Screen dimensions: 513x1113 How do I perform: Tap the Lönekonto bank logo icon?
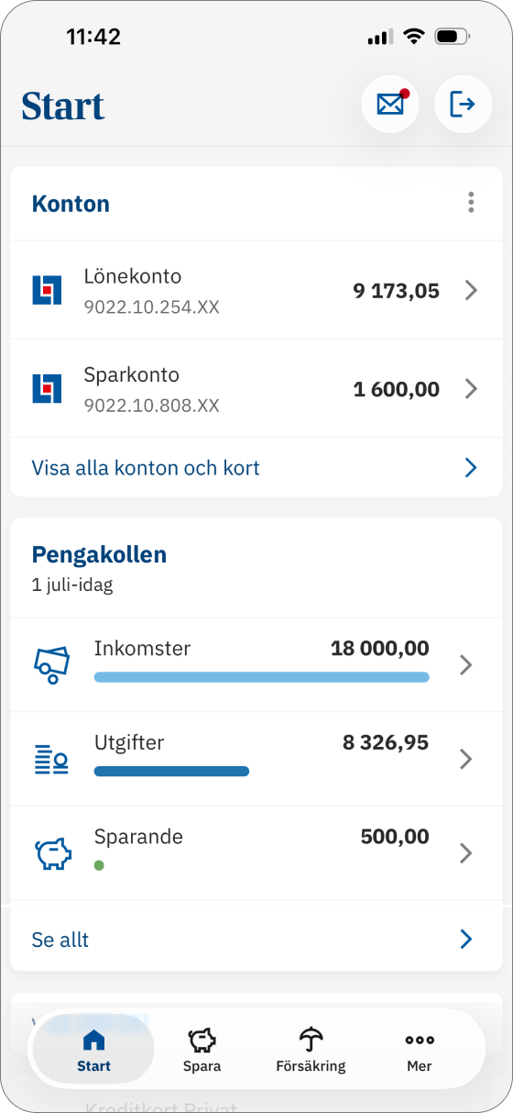tap(47, 290)
